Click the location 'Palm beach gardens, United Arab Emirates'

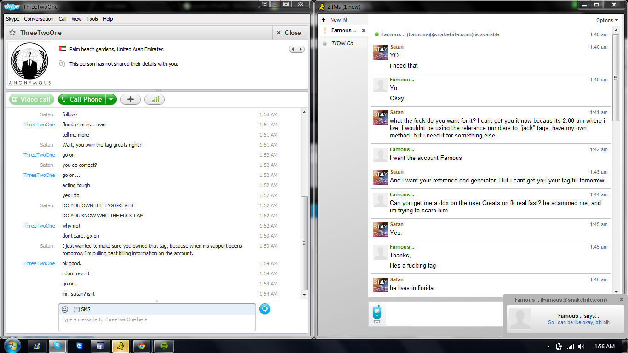click(116, 49)
